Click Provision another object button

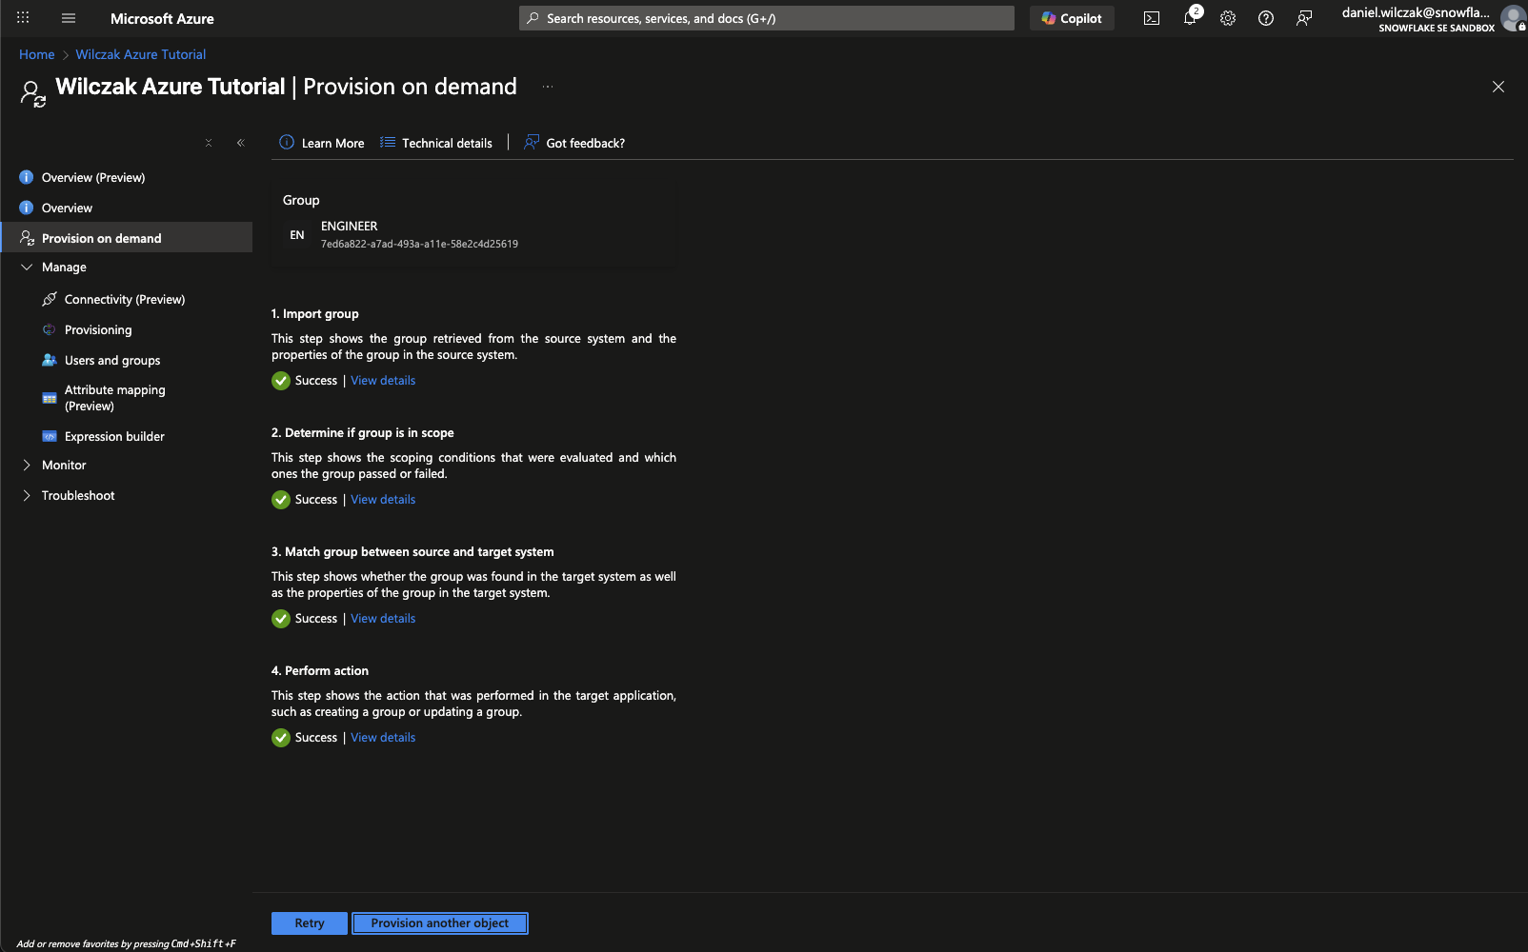[x=439, y=923]
